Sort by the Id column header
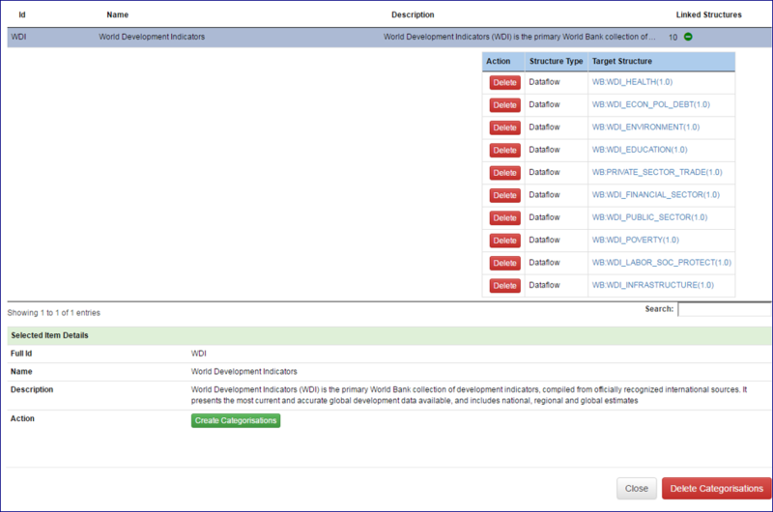Image resolution: width=773 pixels, height=512 pixels. (22, 14)
